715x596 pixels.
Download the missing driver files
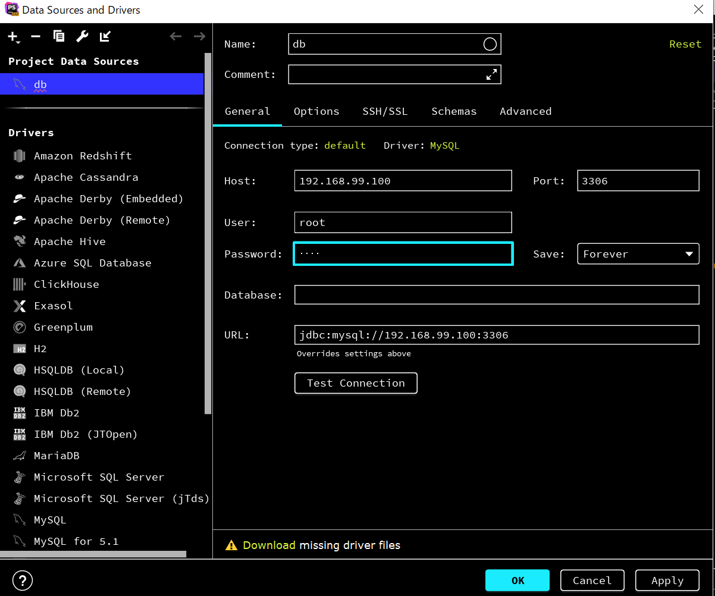(269, 545)
